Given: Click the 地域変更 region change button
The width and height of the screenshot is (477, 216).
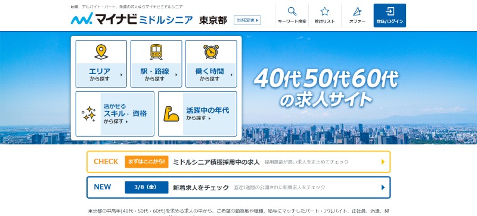Looking at the screenshot, I should [x=247, y=20].
